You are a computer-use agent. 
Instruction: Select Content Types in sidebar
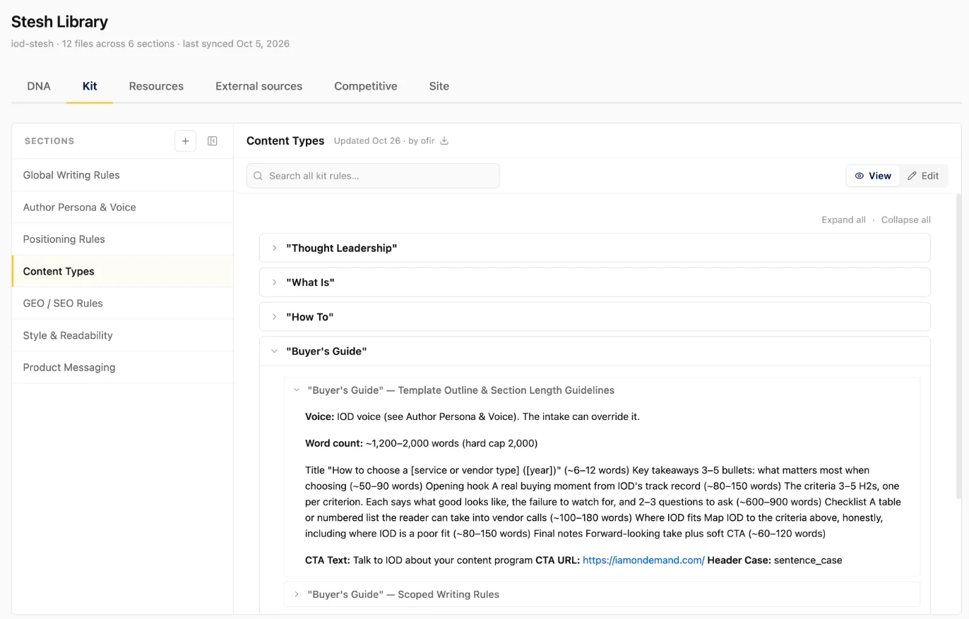122,271
